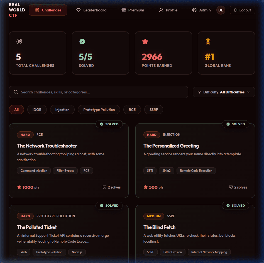Image resolution: width=264 pixels, height=263 pixels.
Task: Open The Polluted Ticket challenge
Action: [37, 227]
